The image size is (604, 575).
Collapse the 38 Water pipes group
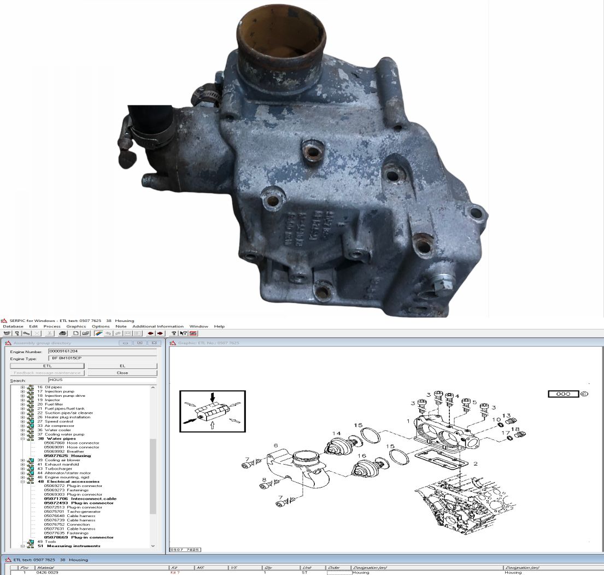point(23,439)
